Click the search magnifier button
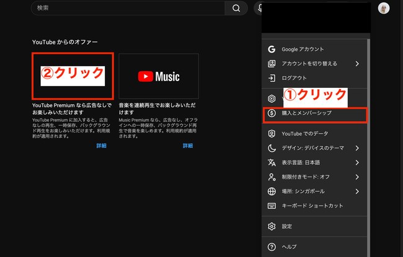 pyautogui.click(x=236, y=8)
